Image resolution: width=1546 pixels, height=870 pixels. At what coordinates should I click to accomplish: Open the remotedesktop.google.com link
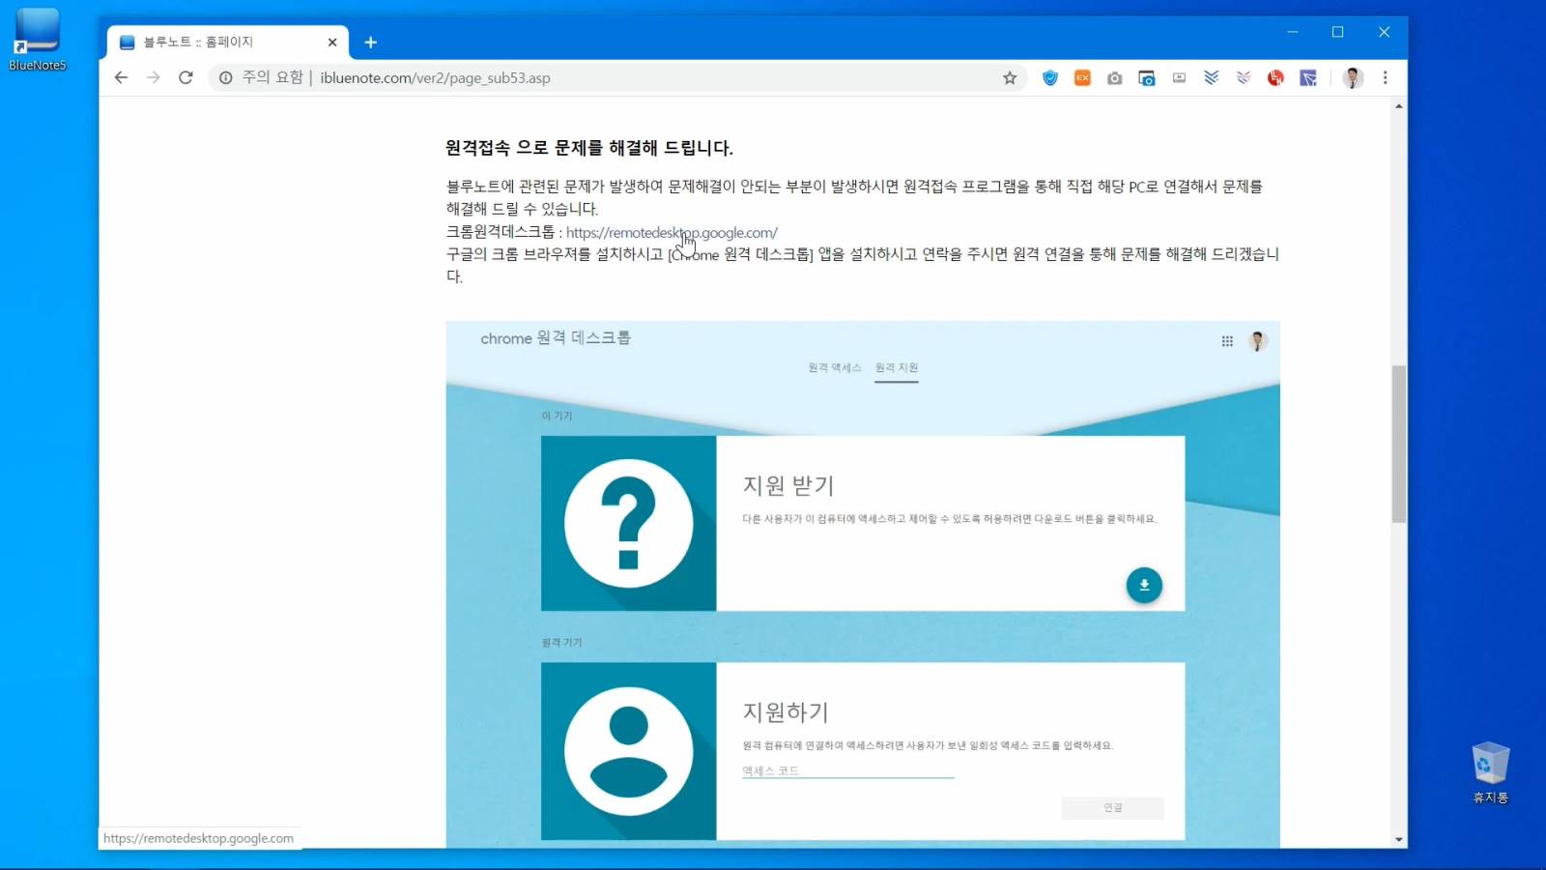click(x=672, y=232)
